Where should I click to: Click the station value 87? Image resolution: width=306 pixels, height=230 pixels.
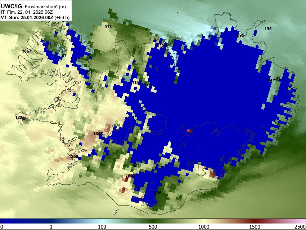[x=64, y=56]
